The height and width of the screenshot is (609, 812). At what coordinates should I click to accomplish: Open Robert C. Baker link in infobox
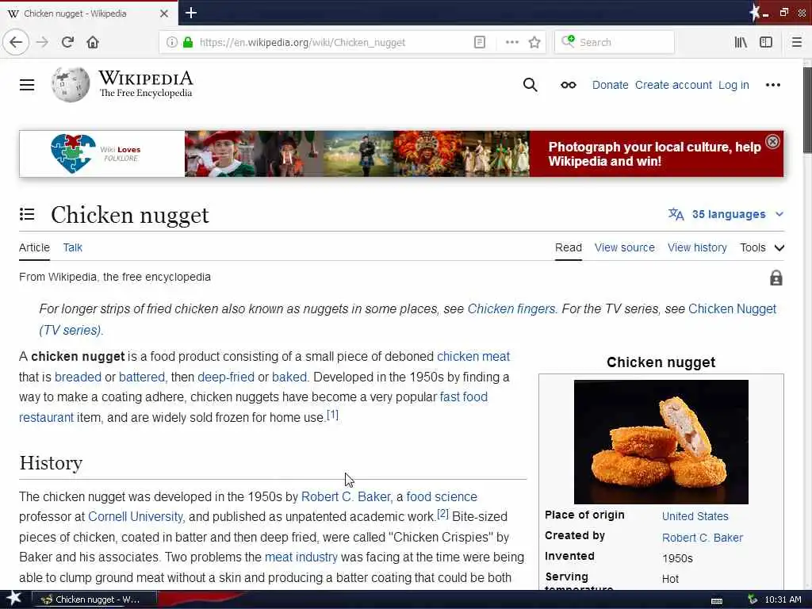pyautogui.click(x=703, y=538)
